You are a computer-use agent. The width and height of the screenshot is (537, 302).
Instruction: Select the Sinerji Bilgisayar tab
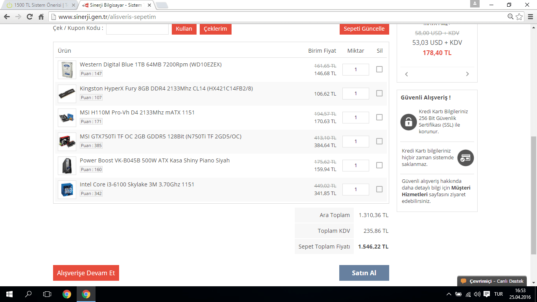(x=116, y=5)
